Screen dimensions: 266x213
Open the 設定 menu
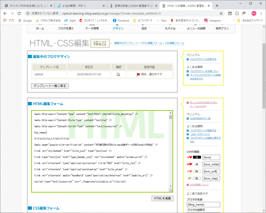coord(144,28)
